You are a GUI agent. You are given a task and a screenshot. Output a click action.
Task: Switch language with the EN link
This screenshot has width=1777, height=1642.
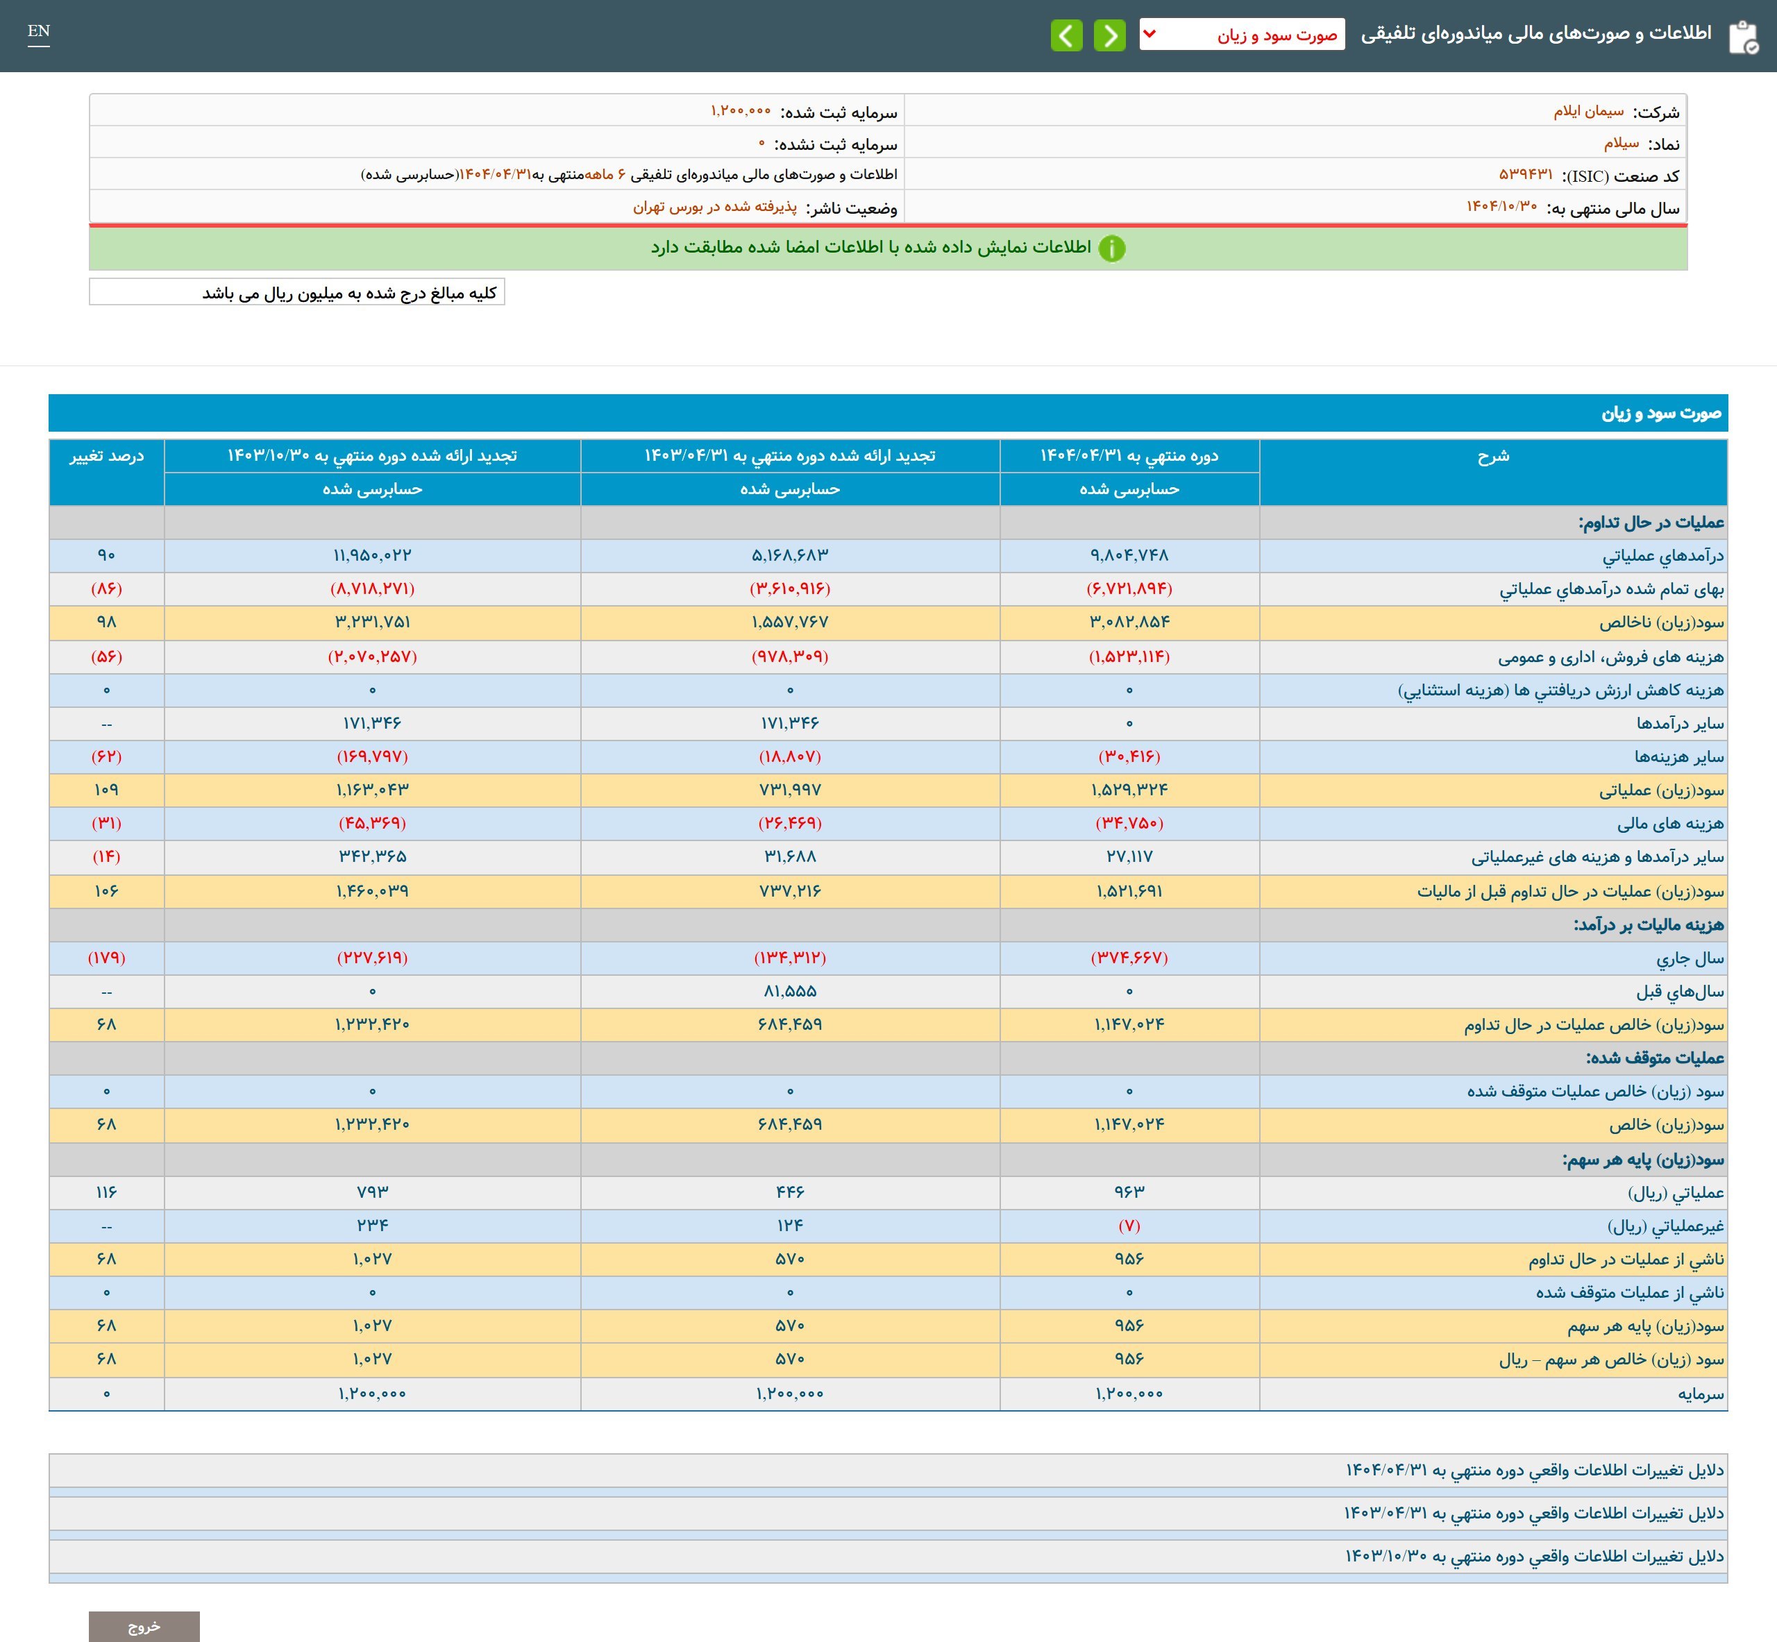point(38,32)
